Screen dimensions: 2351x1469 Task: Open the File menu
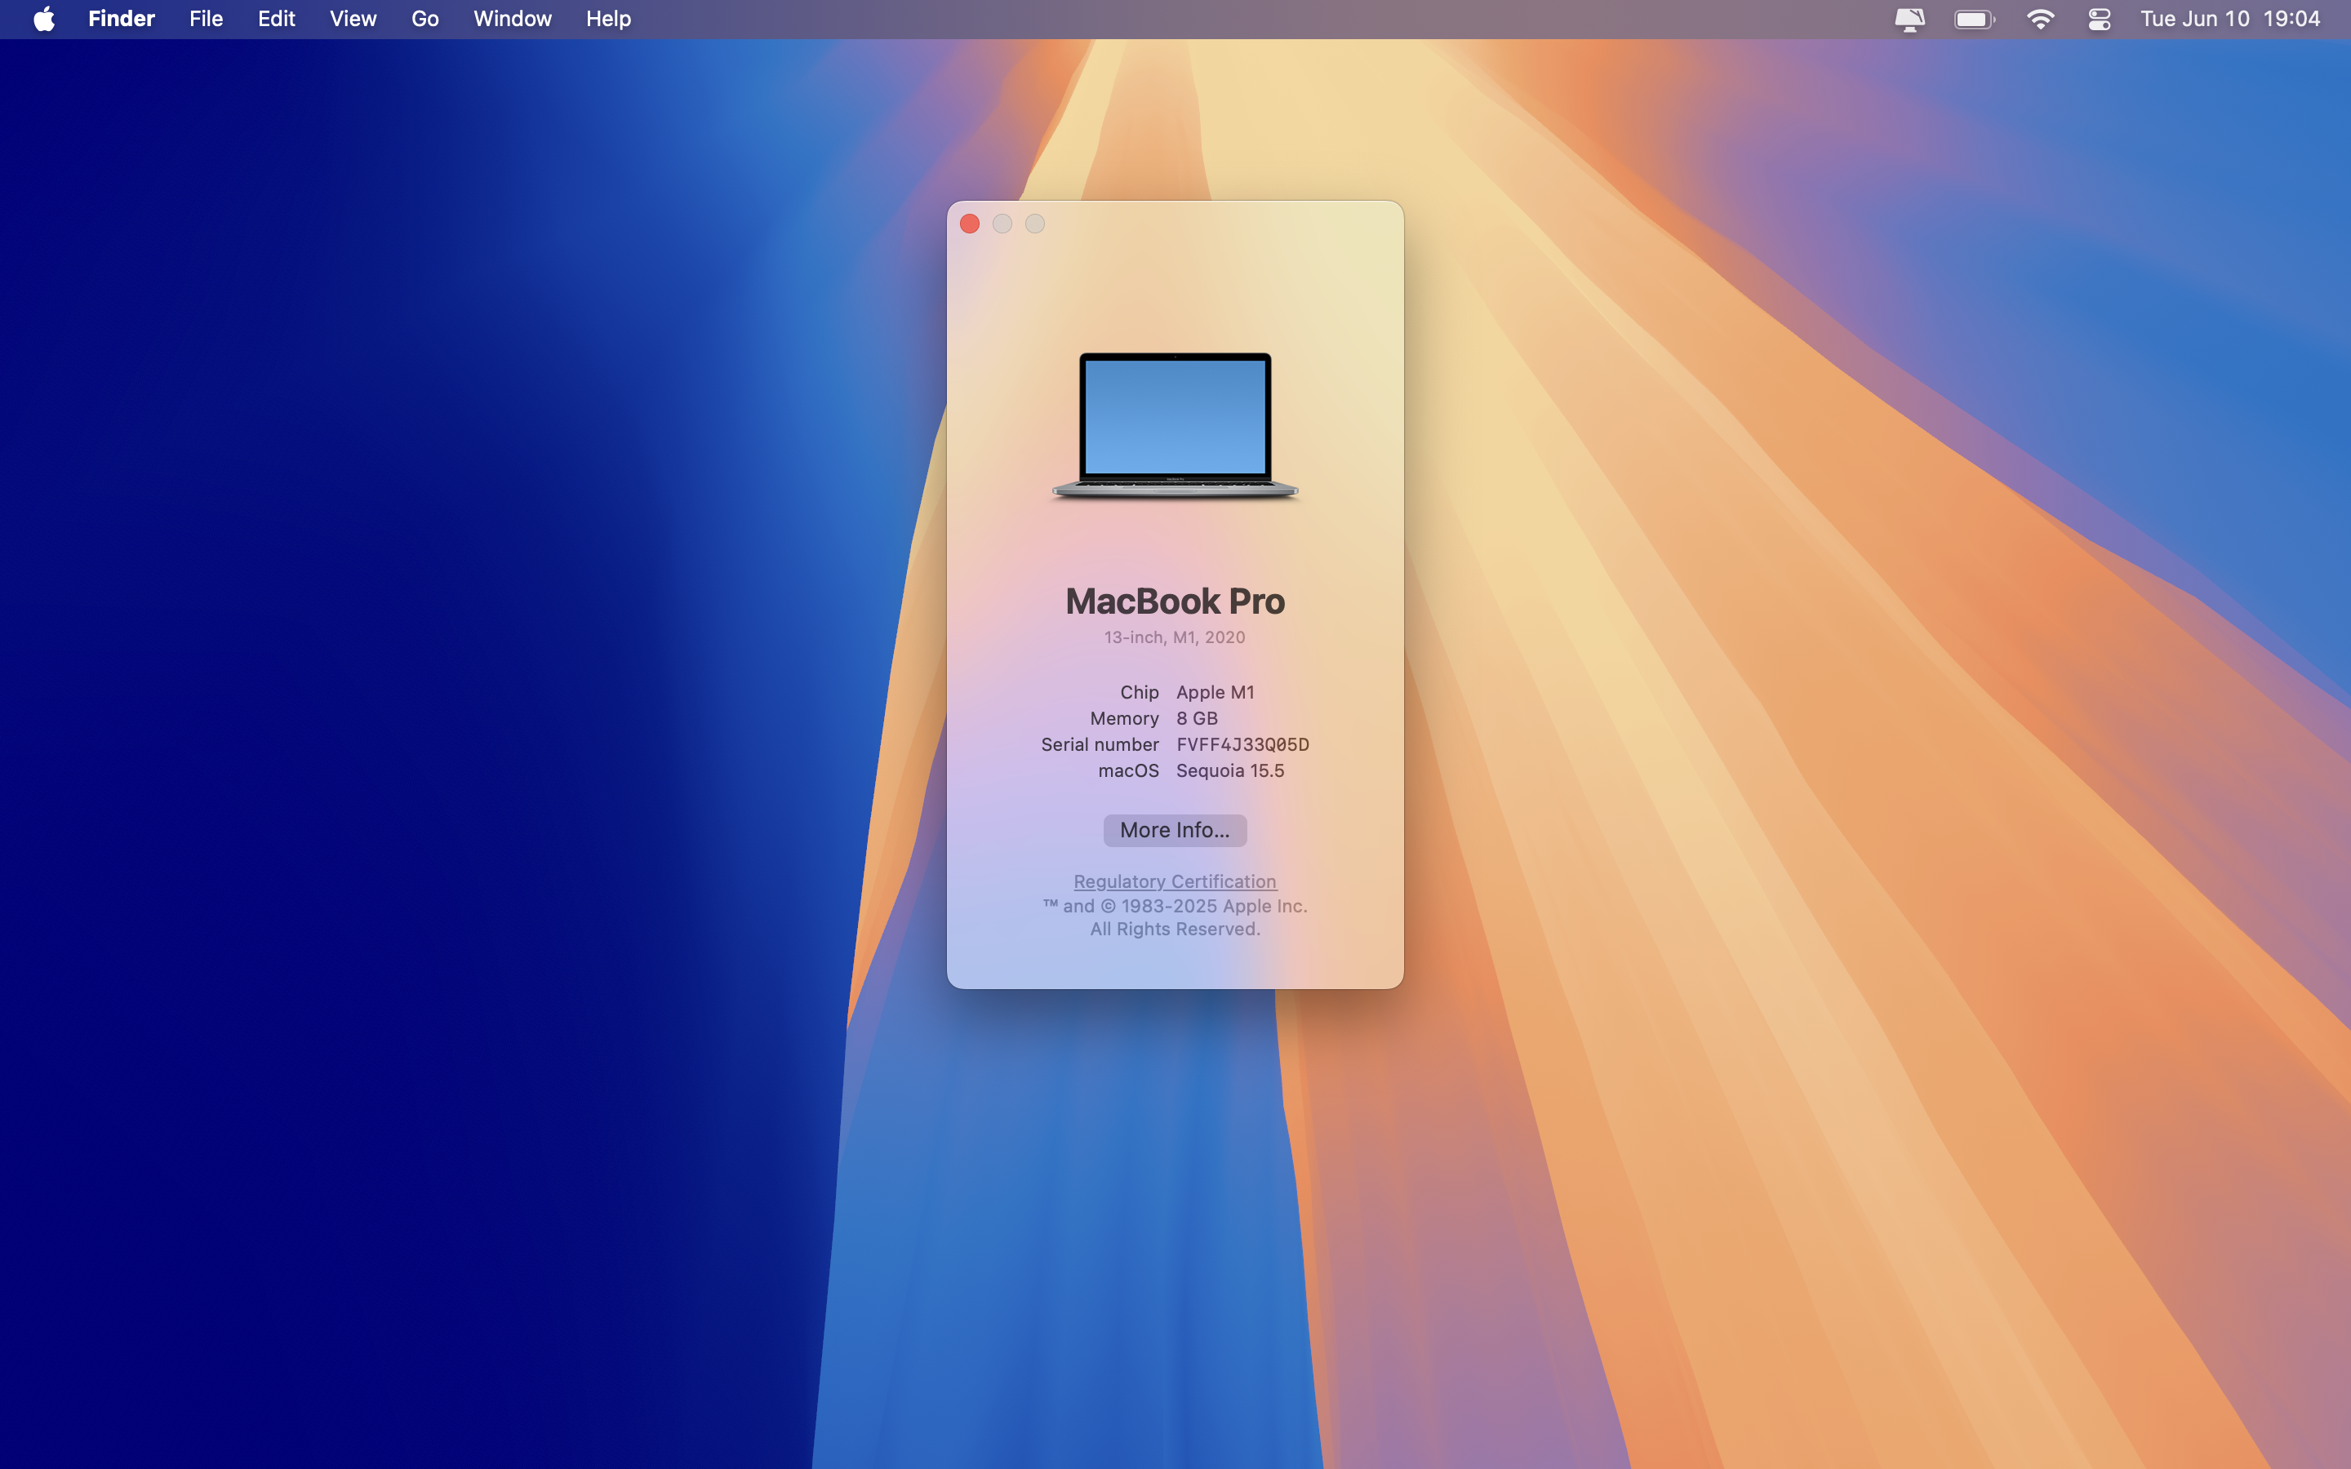point(206,19)
